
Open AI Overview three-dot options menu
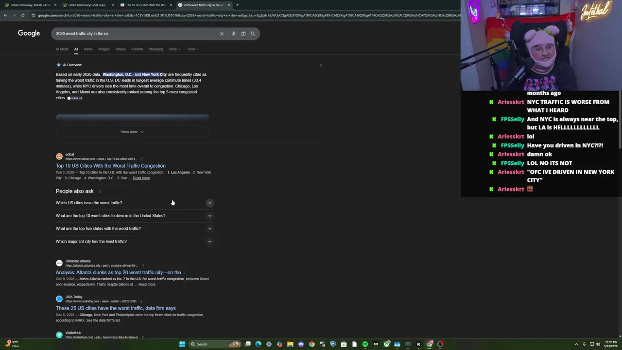pos(321,65)
